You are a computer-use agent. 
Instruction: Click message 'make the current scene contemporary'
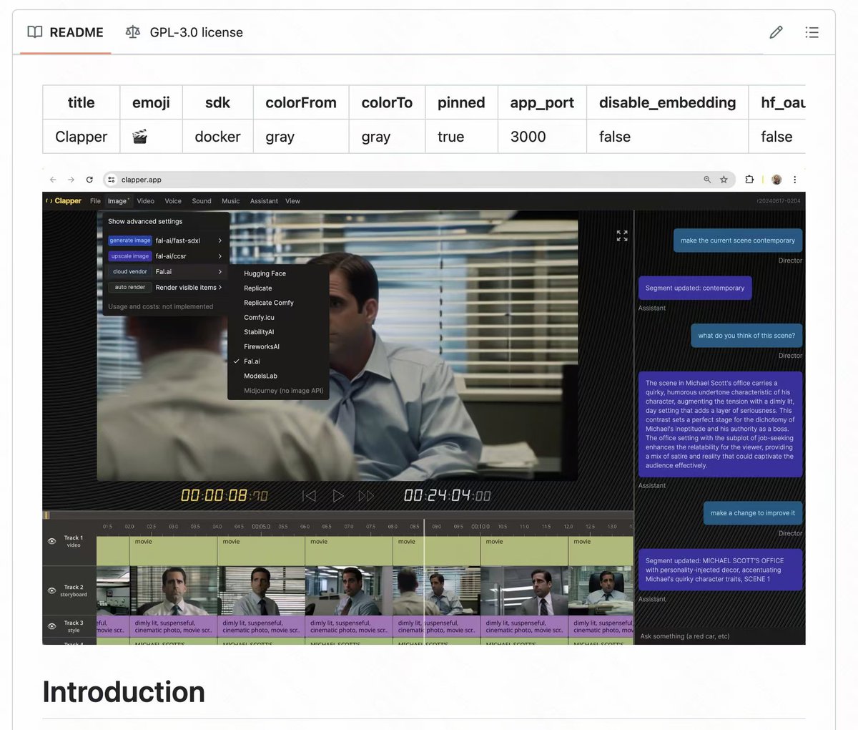click(738, 241)
